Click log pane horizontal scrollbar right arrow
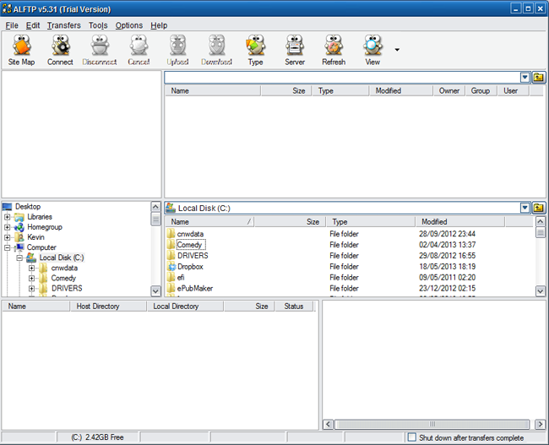The height and width of the screenshot is (445, 549). pyautogui.click(x=540, y=425)
